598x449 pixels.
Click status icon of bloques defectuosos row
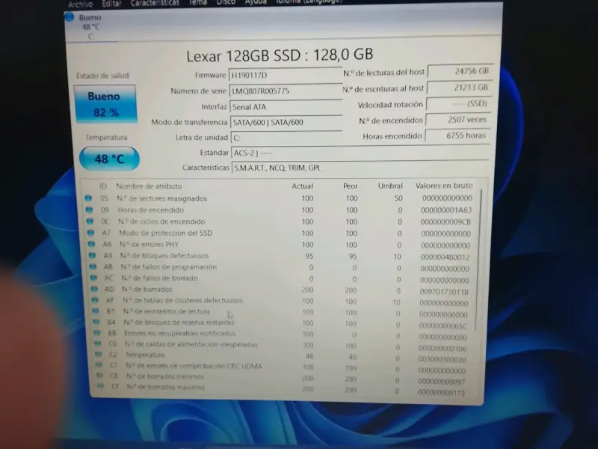coord(92,255)
